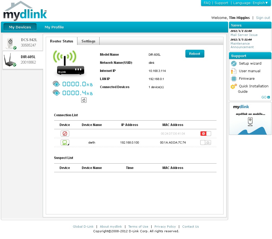
Task: Switch to the My Profile tab
Action: coord(54,27)
